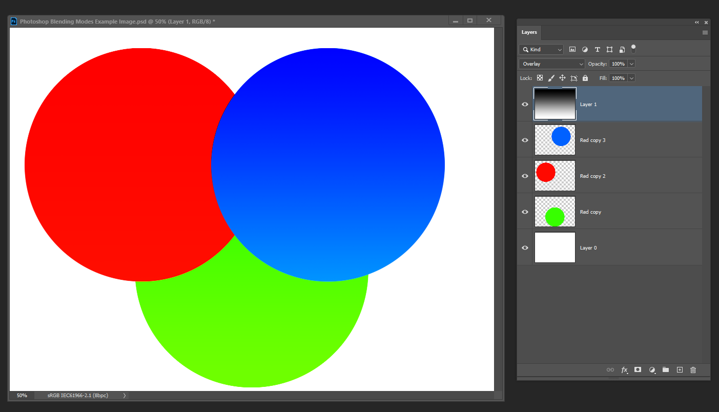Hide the Red copy 3 layer

pyautogui.click(x=525, y=140)
